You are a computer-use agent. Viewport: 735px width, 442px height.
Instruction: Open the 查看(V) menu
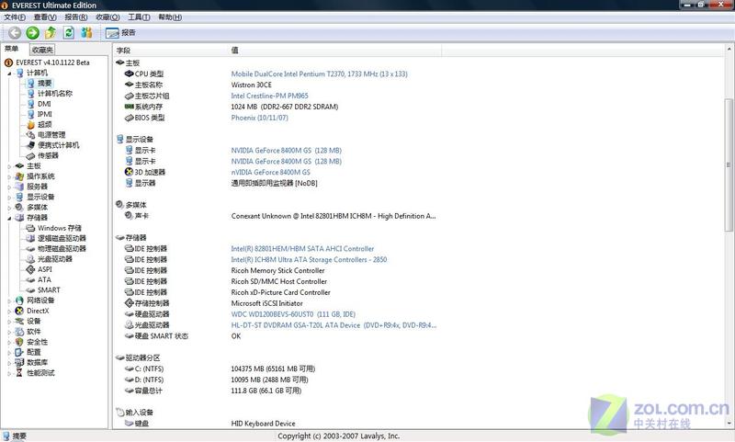[x=45, y=17]
